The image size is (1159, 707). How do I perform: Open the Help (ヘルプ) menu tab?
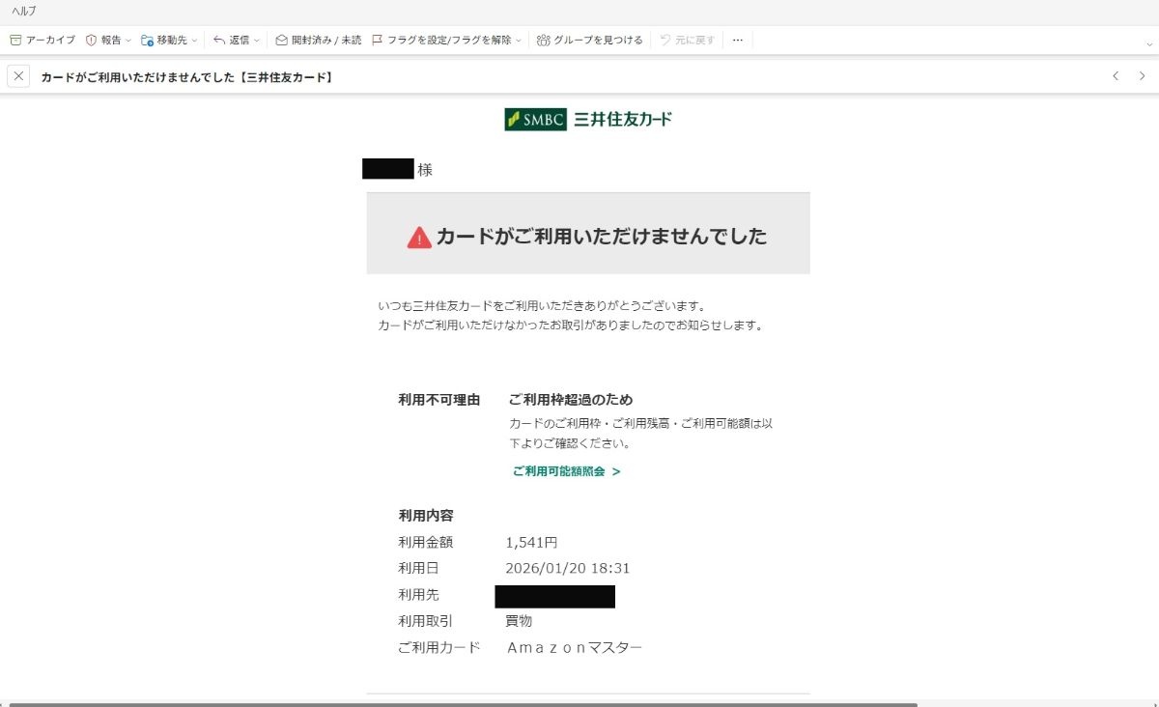click(x=24, y=11)
